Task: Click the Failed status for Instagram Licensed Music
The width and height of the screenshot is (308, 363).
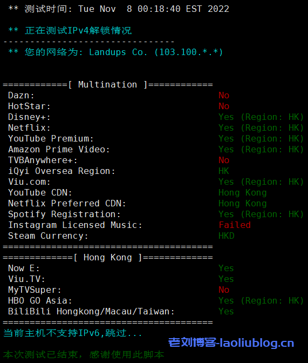Action: pos(235,225)
